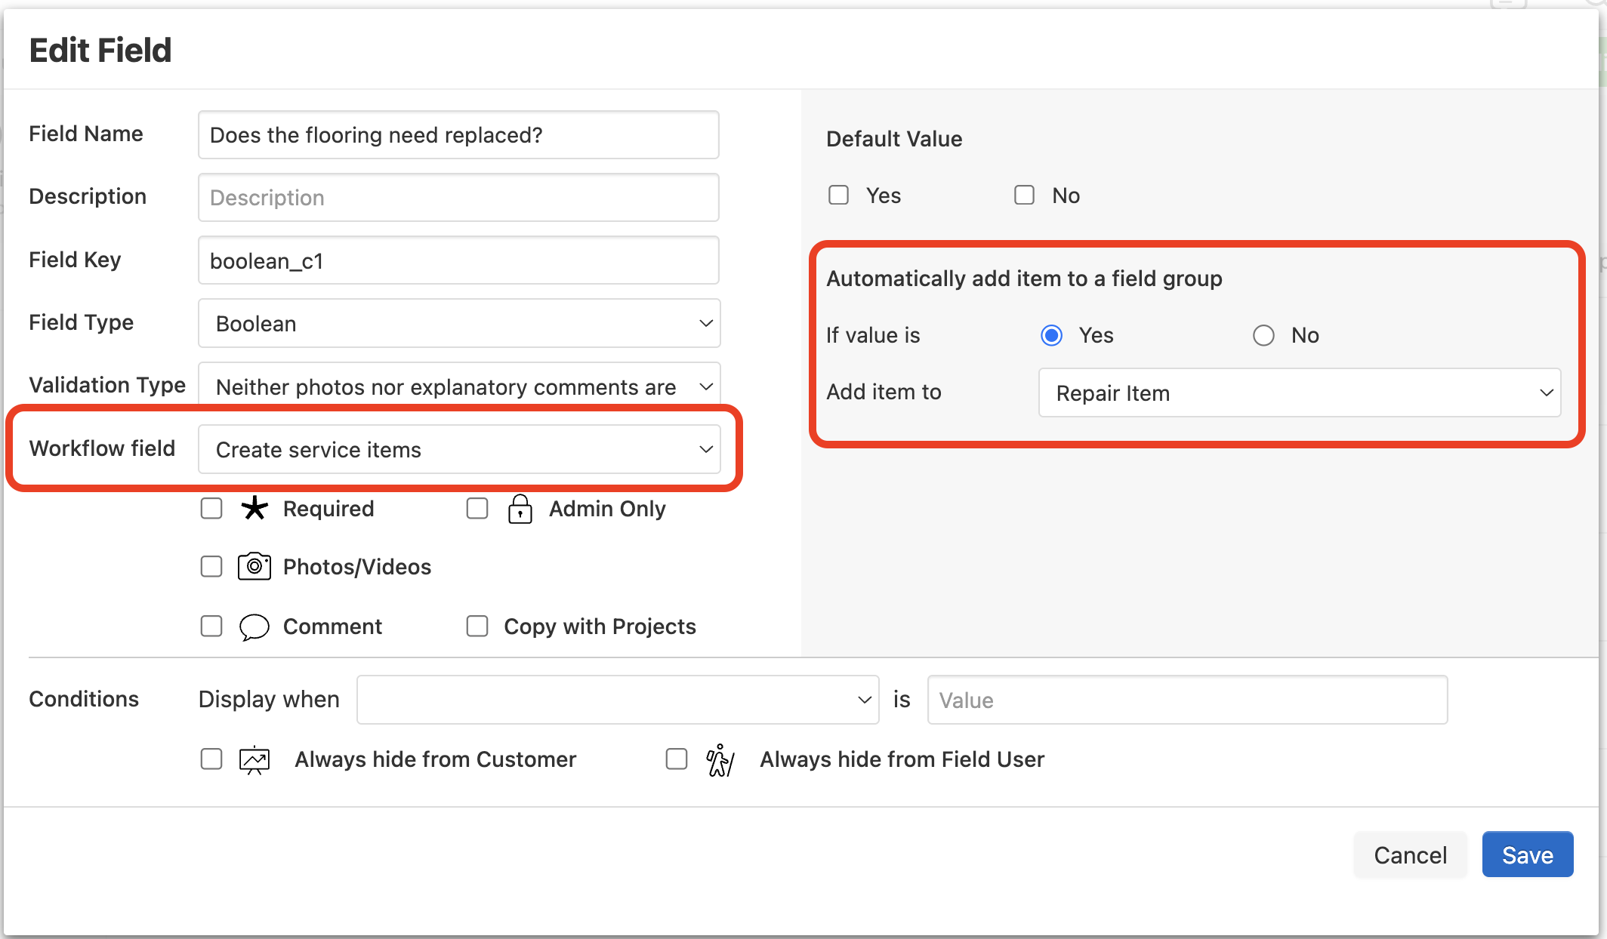Click the hide from Field User walker icon
1607x939 pixels.
[720, 759]
